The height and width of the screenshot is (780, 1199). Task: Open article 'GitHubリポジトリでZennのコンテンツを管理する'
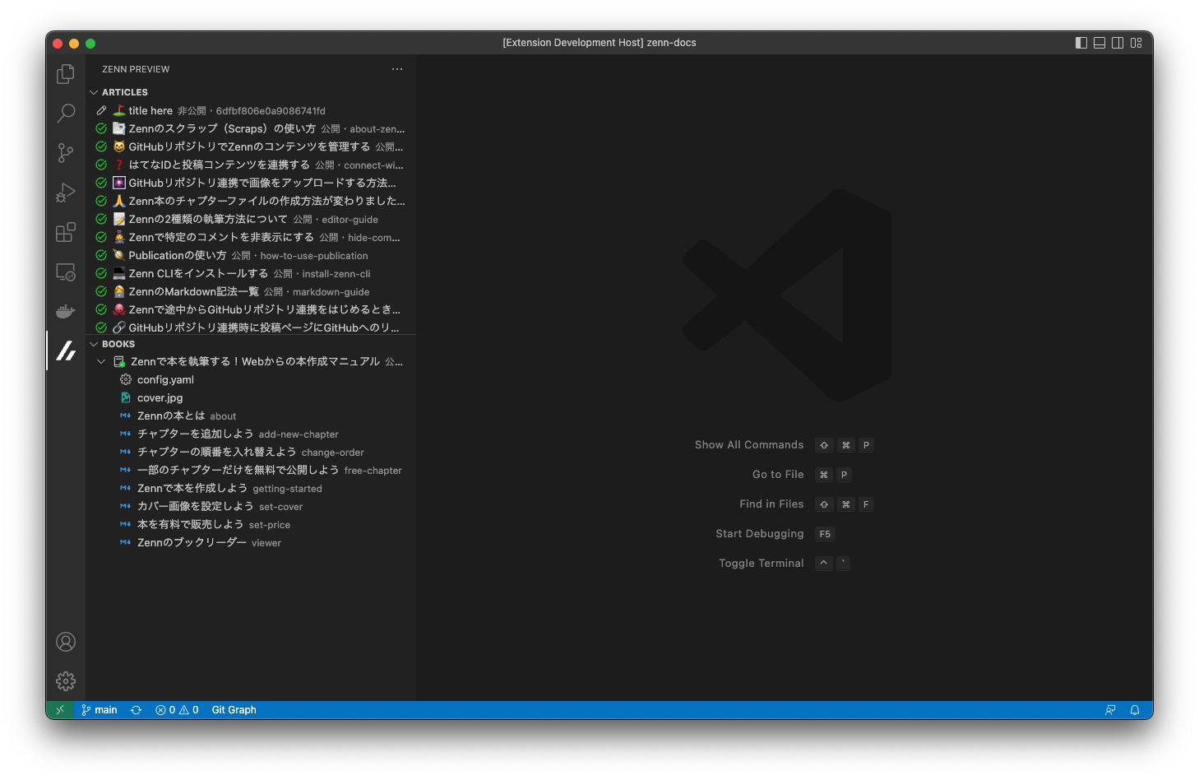251,146
